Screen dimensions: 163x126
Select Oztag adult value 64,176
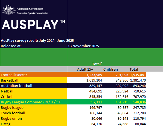[97, 124]
